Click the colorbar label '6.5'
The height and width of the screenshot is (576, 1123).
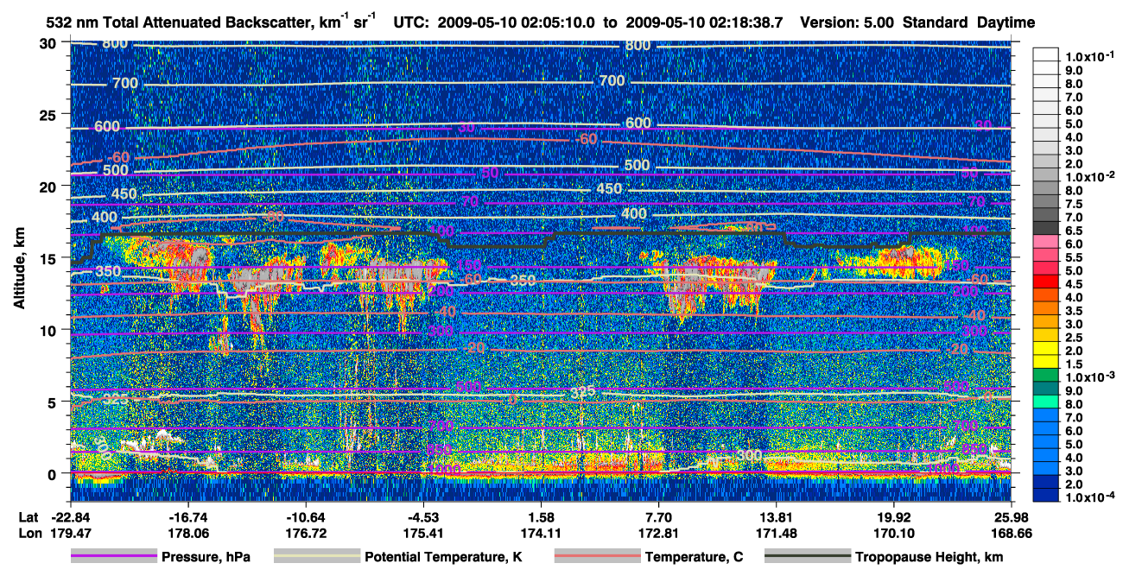coord(1073,231)
